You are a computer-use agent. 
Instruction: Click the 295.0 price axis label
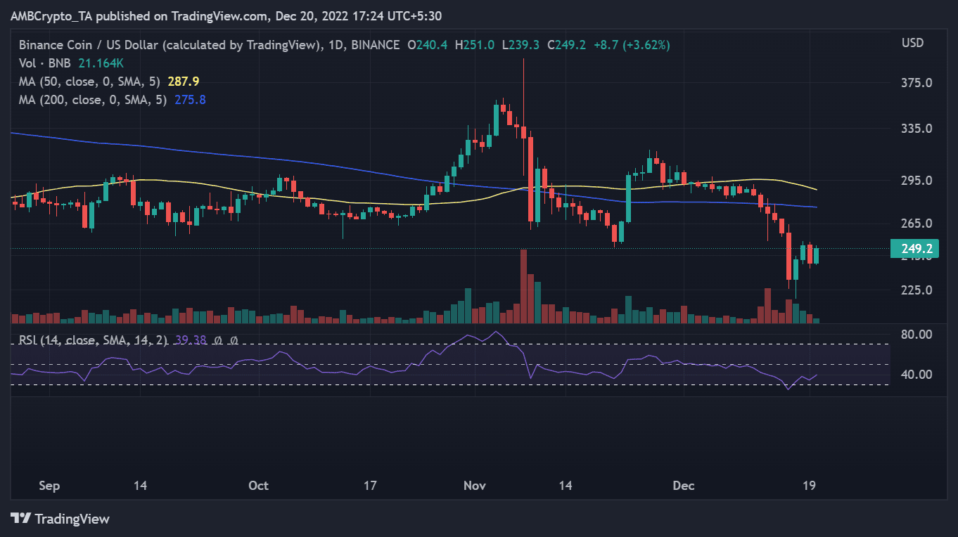[x=917, y=181]
